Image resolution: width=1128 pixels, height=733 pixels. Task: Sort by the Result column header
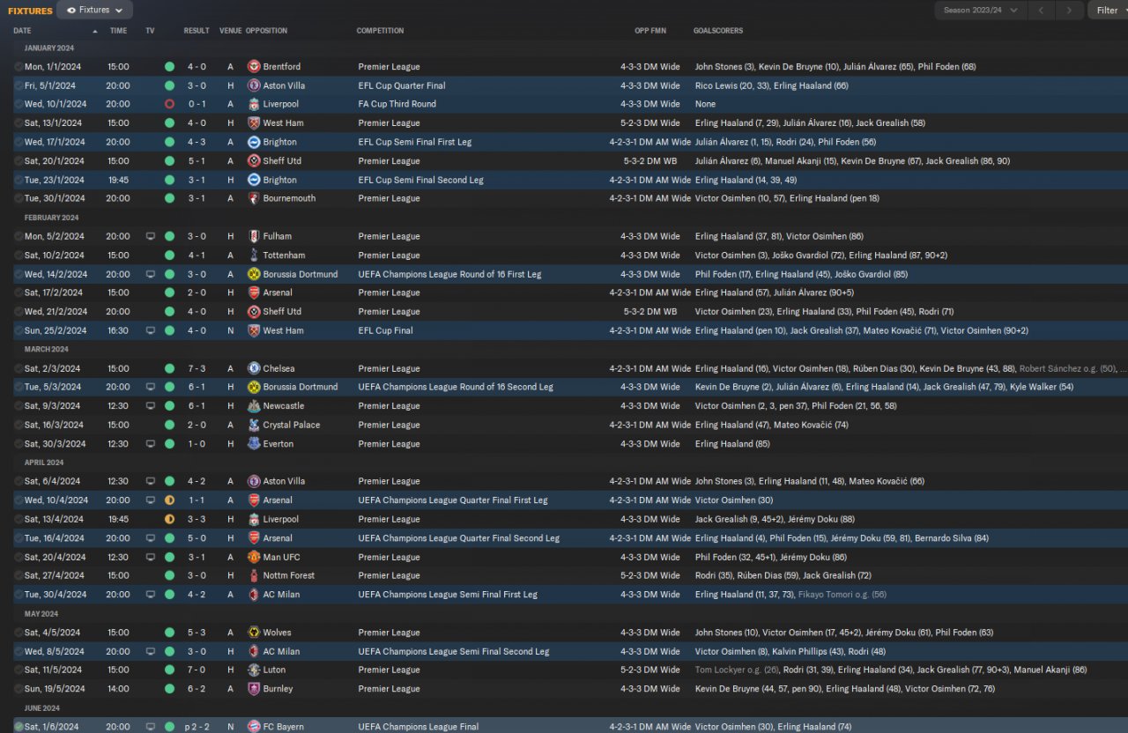197,31
